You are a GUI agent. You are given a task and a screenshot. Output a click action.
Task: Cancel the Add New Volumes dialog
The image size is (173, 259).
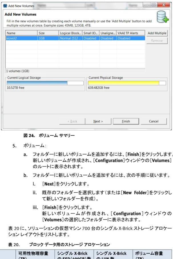tap(154, 121)
